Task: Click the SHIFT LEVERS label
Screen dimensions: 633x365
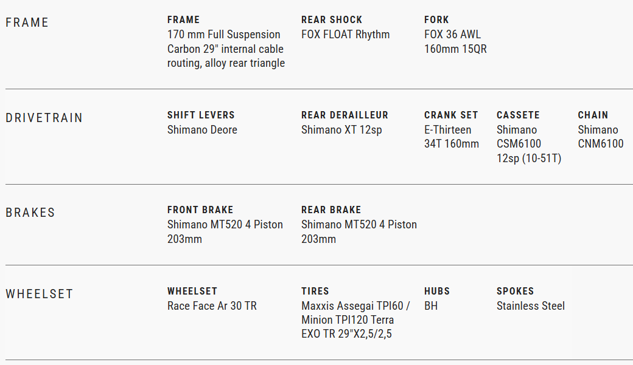Action: click(x=201, y=115)
